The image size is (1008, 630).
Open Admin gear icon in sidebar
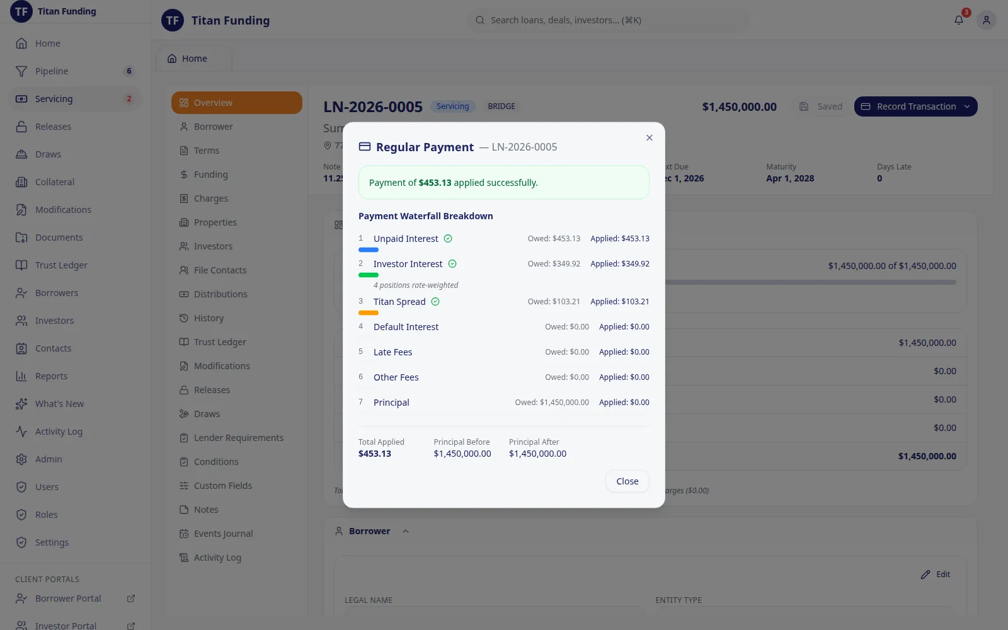pos(21,459)
